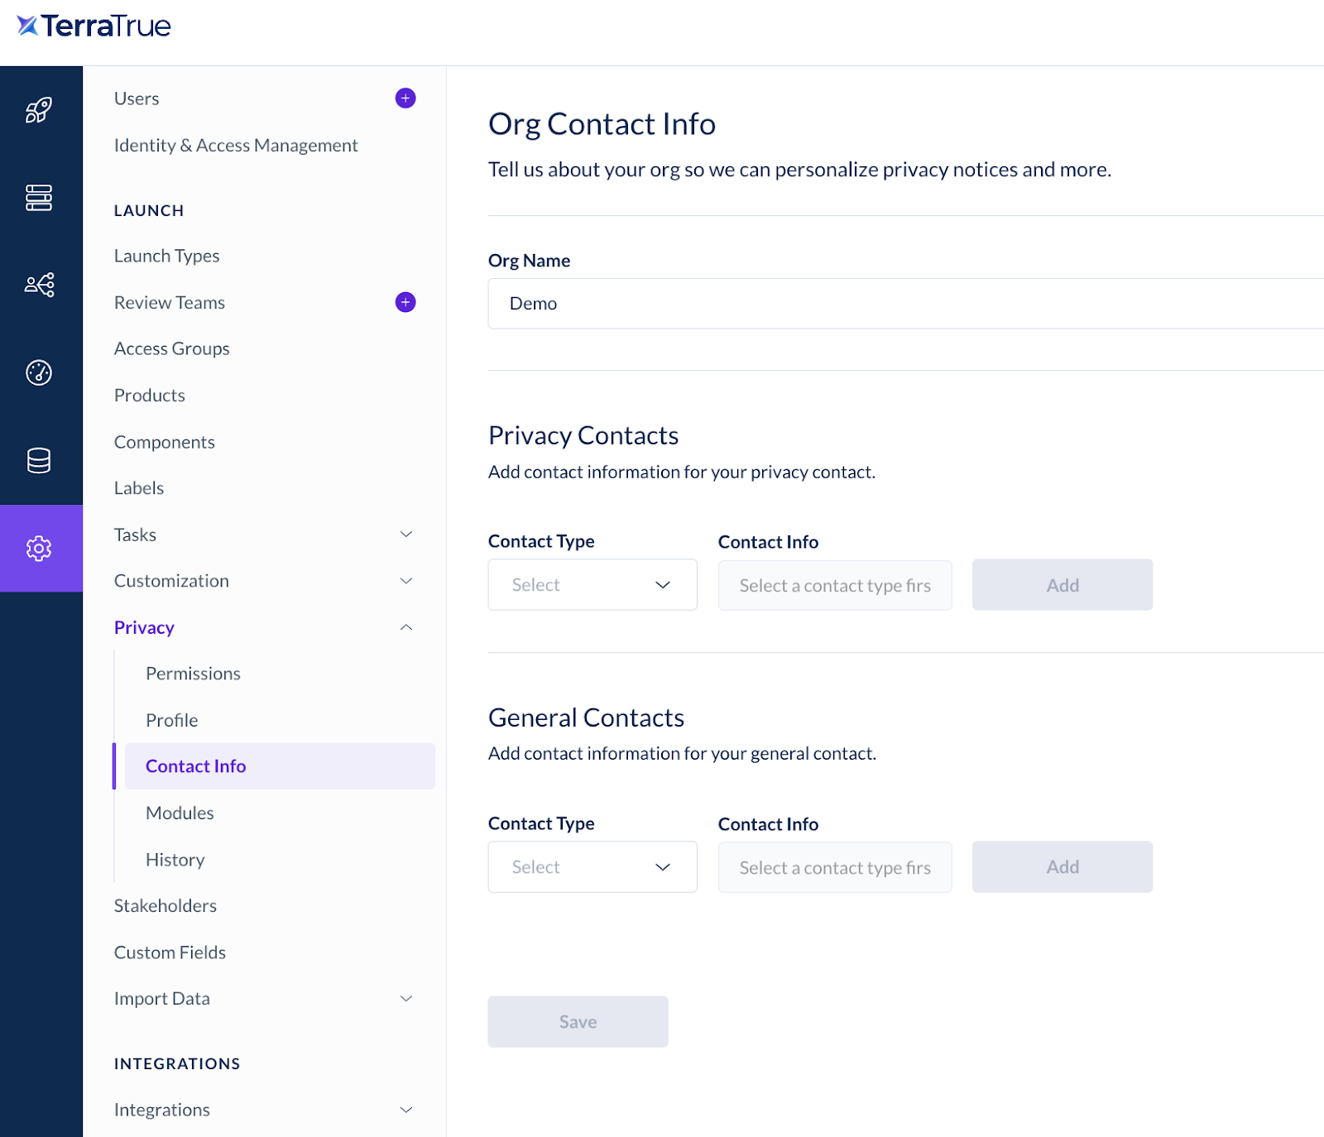Open the people-share sidebar icon
The image size is (1324, 1137).
[39, 285]
